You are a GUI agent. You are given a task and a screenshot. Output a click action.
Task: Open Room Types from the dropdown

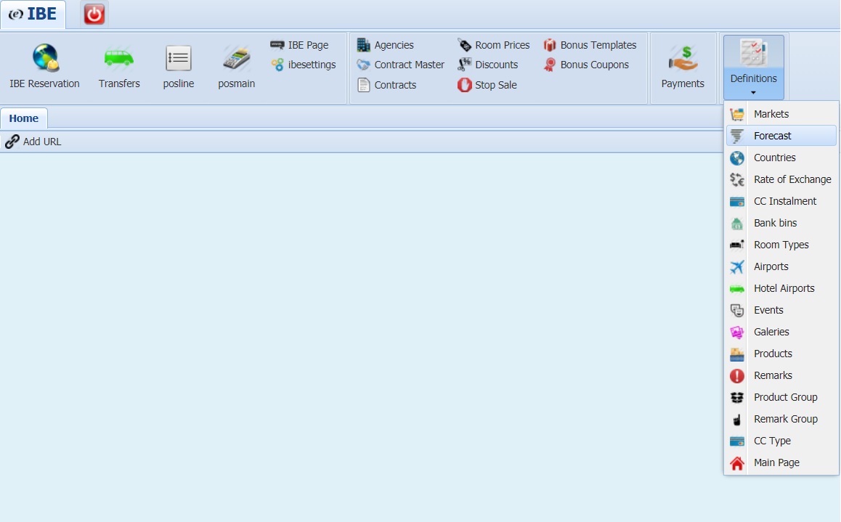pos(781,245)
